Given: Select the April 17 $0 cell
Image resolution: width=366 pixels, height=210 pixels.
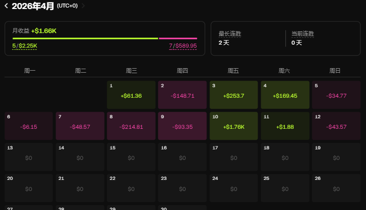Looking at the screenshot, I should coord(234,157).
